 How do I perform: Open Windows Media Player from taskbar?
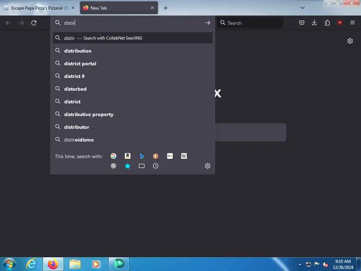coord(96,264)
